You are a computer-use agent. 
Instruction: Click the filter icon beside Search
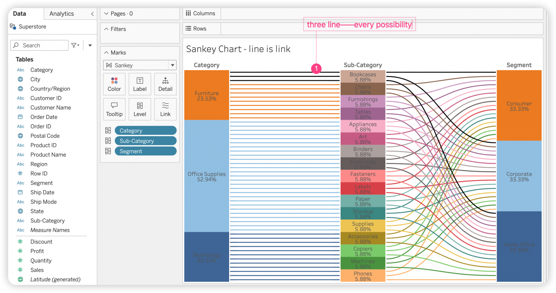[x=75, y=45]
